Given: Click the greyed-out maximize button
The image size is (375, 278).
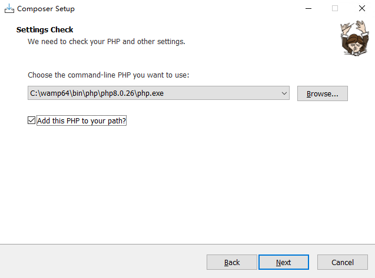Looking at the screenshot, I should point(334,9).
